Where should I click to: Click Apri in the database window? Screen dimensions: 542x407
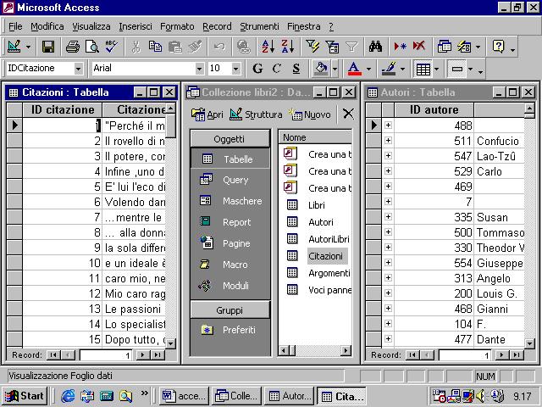tap(207, 114)
